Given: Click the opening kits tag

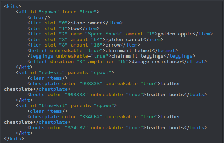Looking at the screenshot, I should (12, 6).
